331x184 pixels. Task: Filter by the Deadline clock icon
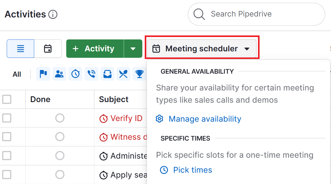[75, 74]
